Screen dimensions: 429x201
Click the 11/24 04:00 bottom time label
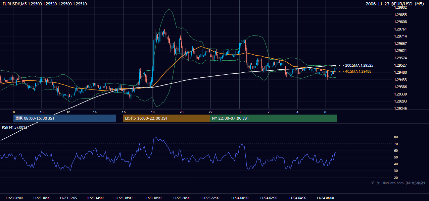[x=297, y=198]
